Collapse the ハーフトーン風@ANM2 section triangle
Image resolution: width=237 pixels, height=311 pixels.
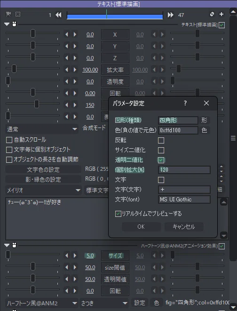[7, 245]
